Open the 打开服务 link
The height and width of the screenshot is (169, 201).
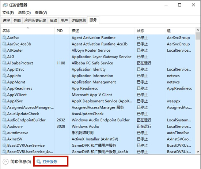click(x=50, y=162)
